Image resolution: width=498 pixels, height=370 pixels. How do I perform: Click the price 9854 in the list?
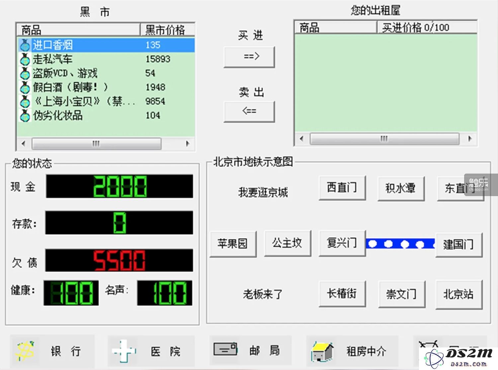point(155,102)
